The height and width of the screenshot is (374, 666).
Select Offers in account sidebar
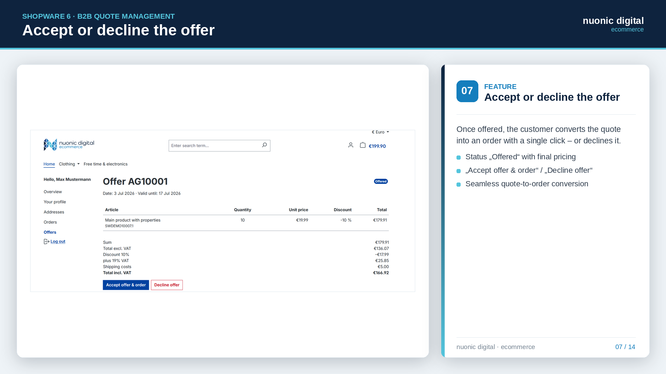50,232
